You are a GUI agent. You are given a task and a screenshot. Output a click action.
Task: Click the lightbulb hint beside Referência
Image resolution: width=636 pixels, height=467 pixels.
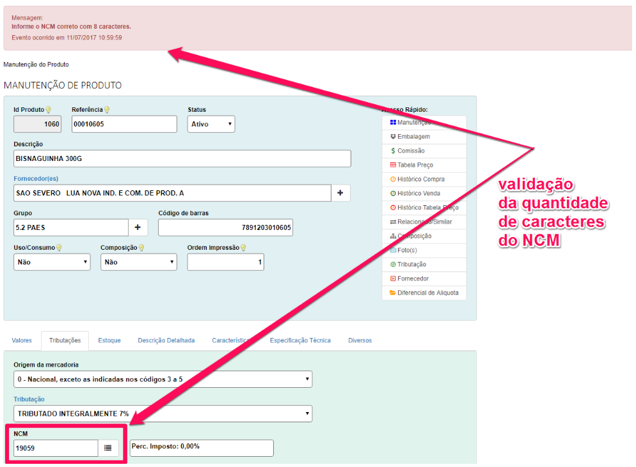[x=107, y=110]
